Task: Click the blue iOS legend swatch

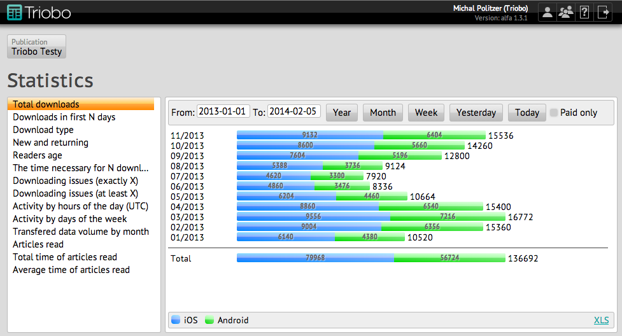Action: coord(176,320)
